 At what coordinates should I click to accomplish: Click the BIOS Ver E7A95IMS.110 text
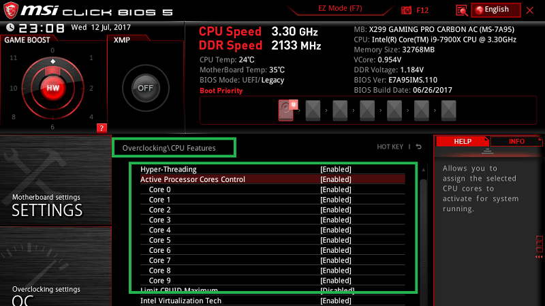click(x=396, y=80)
